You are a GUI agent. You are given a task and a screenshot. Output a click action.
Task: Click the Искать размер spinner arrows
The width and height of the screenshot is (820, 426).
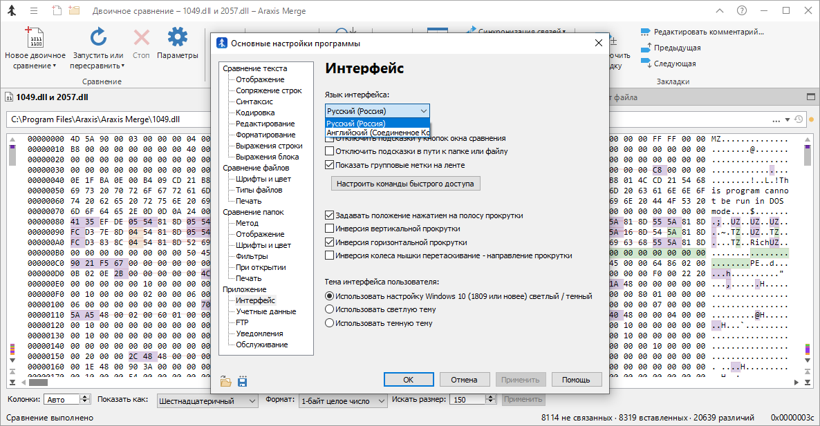(490, 399)
